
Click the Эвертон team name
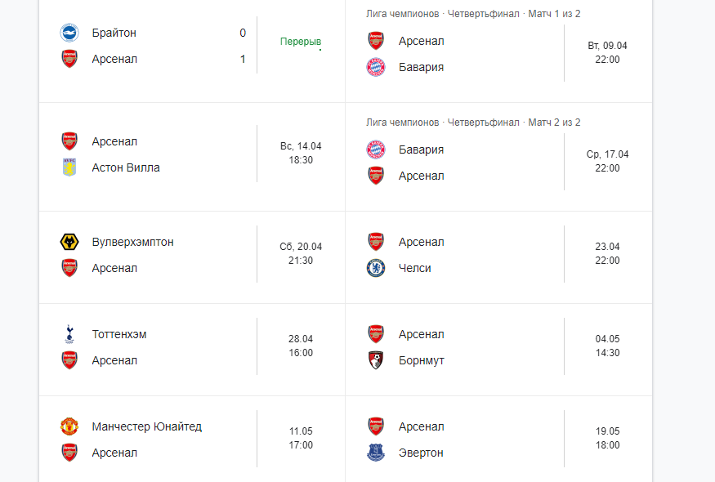pos(421,453)
